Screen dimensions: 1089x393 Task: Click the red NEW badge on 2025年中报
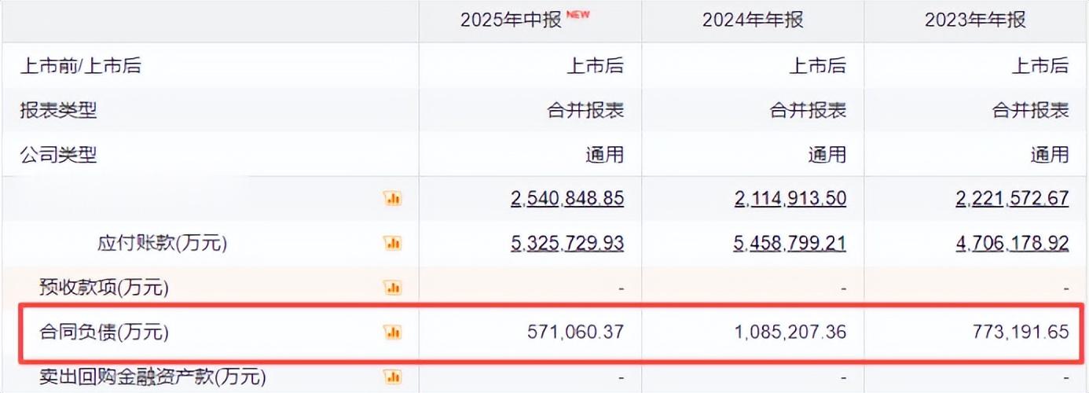577,13
